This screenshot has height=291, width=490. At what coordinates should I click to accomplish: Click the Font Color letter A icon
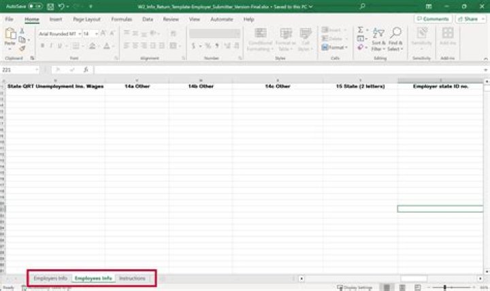click(107, 46)
